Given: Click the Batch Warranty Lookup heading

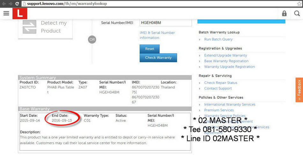Looking at the screenshot, I should click(x=219, y=32).
